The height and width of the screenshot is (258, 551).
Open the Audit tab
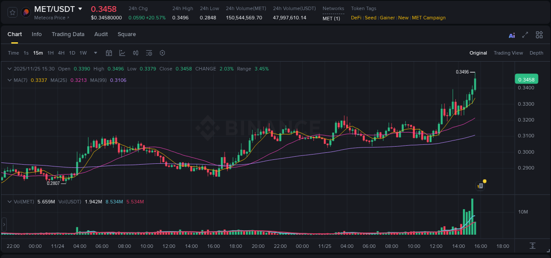pos(101,34)
